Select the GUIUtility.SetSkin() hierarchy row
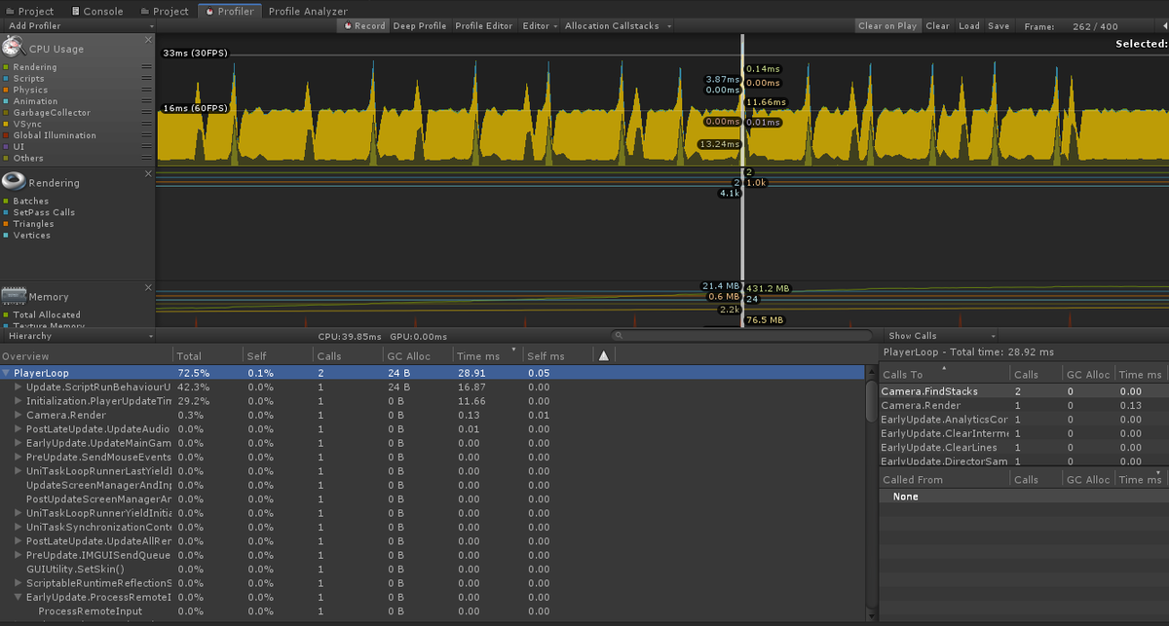Screen dimensions: 1169x626 pyautogui.click(x=434, y=569)
